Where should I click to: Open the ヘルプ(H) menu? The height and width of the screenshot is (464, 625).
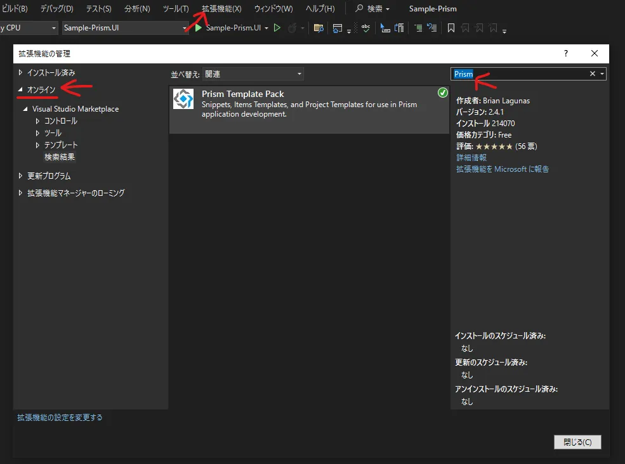(x=320, y=8)
